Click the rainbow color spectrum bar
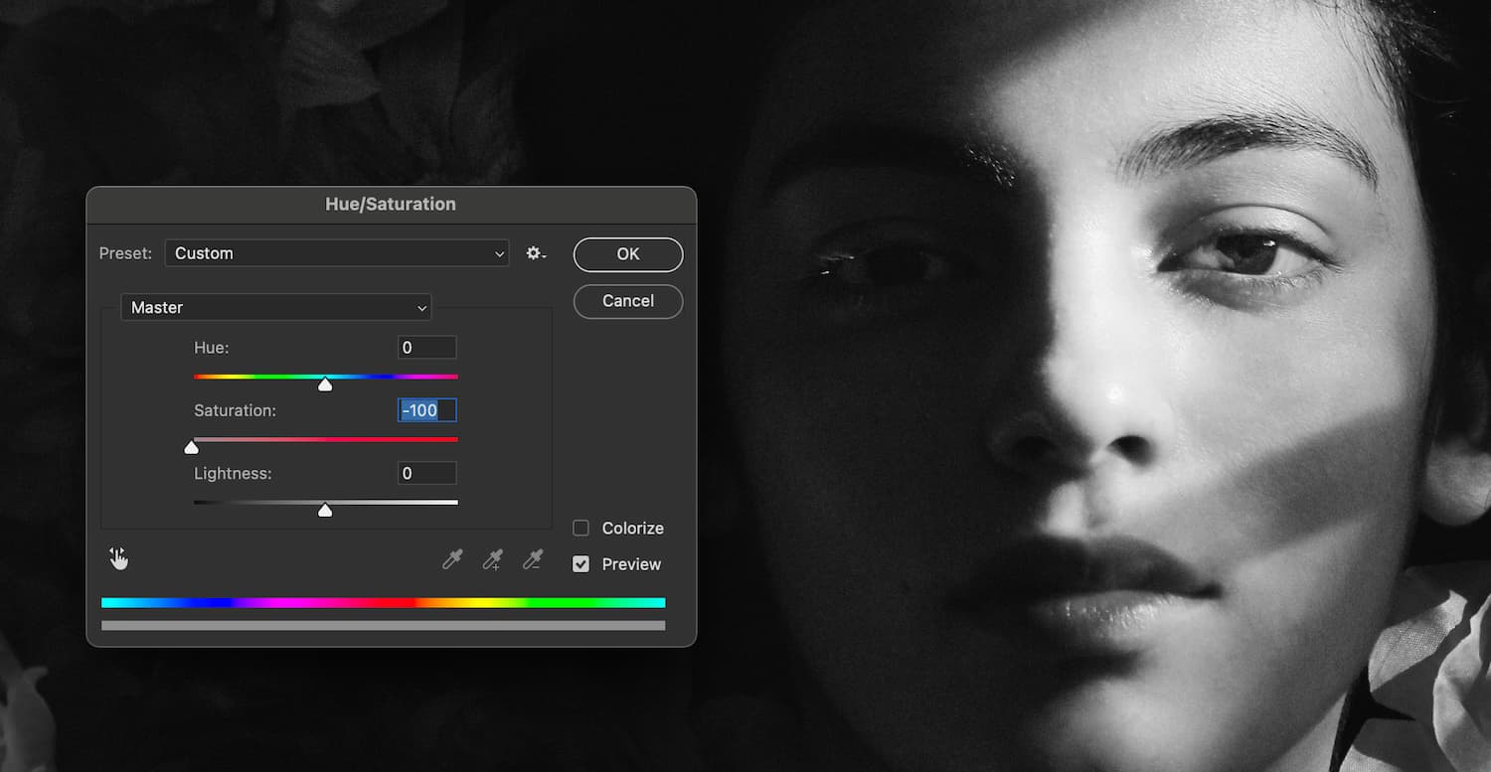Image resolution: width=1491 pixels, height=772 pixels. (x=383, y=603)
